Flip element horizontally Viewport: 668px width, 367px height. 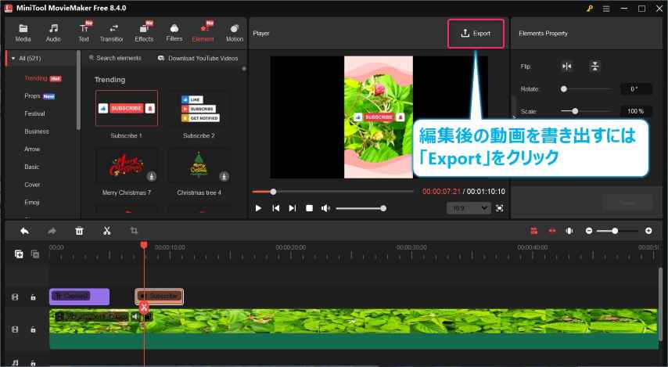[x=567, y=67]
